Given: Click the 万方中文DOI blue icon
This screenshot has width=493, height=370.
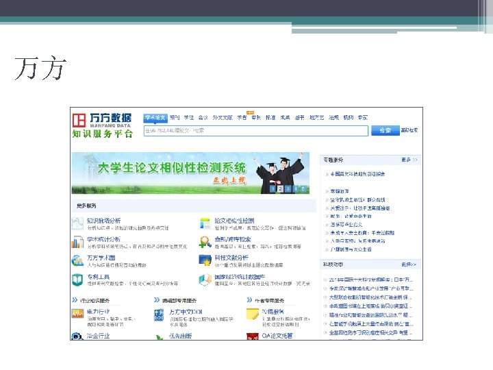Looking at the screenshot, I should pyautogui.click(x=159, y=315).
